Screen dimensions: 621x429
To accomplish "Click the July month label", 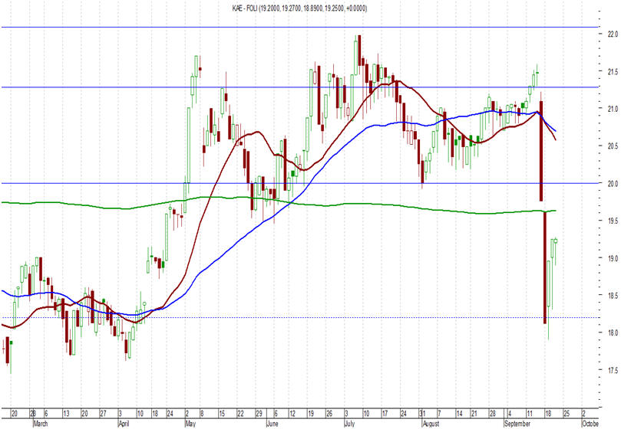I will click(x=350, y=424).
